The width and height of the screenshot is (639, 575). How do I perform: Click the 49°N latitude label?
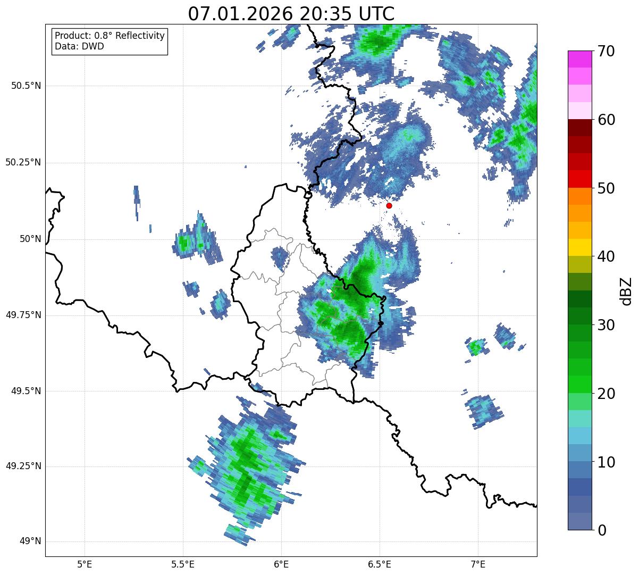(30, 541)
